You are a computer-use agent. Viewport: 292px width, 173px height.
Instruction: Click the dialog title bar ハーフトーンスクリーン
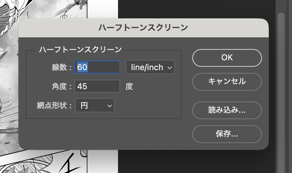click(x=143, y=28)
